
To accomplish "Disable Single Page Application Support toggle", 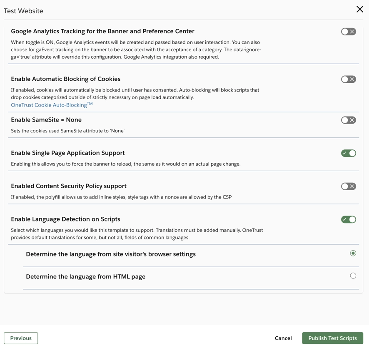I will coord(348,153).
